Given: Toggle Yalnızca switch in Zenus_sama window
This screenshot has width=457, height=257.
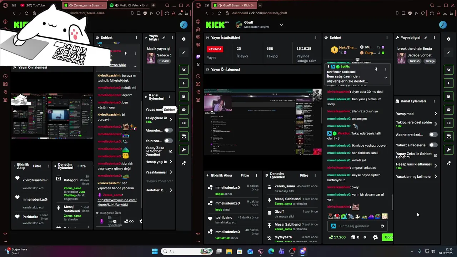Looking at the screenshot, I should [169, 141].
